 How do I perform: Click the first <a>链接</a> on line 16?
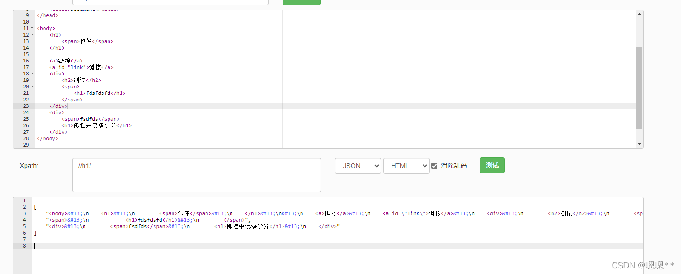pos(66,61)
